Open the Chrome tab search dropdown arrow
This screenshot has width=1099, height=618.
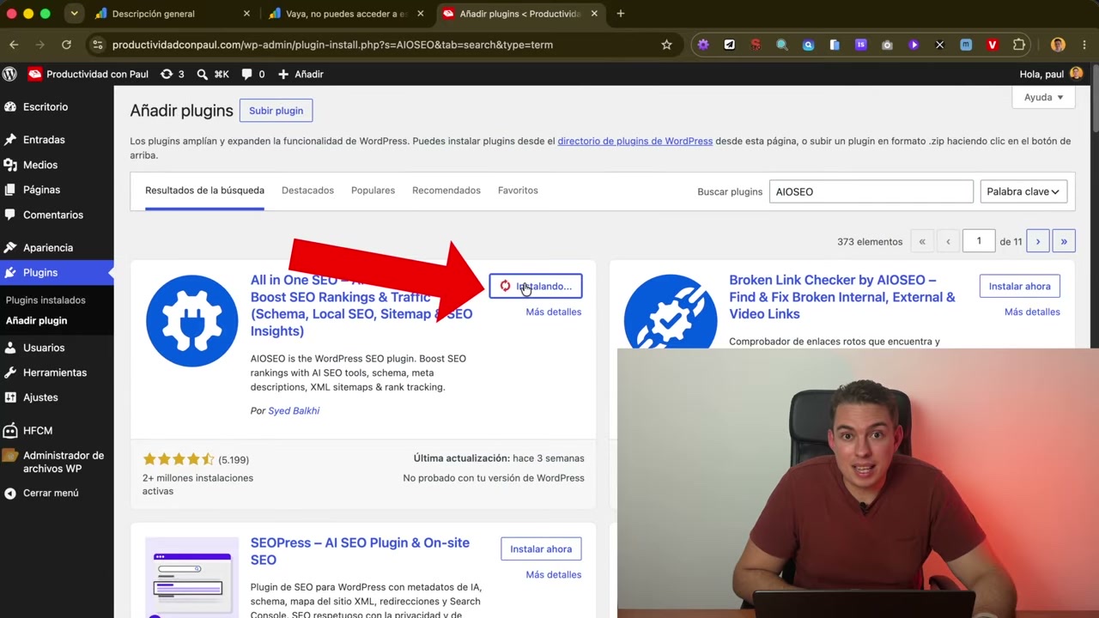click(x=75, y=14)
